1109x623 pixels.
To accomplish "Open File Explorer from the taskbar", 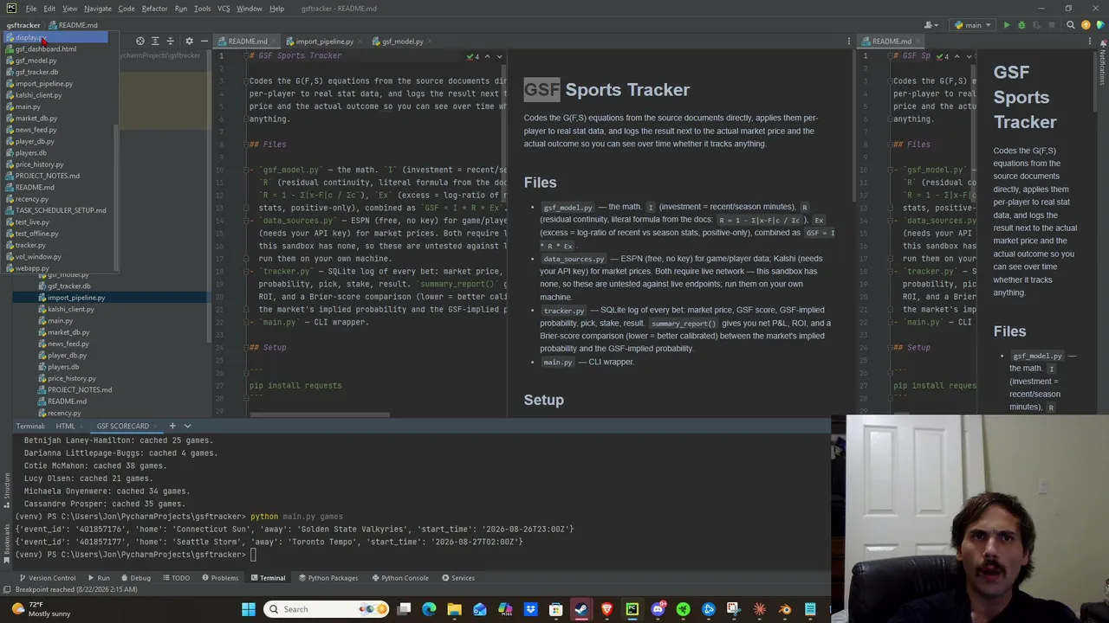I will 454,609.
